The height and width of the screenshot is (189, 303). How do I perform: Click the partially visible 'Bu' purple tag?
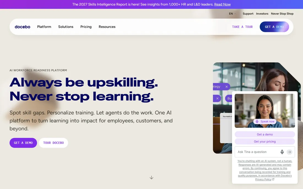pos(229,98)
